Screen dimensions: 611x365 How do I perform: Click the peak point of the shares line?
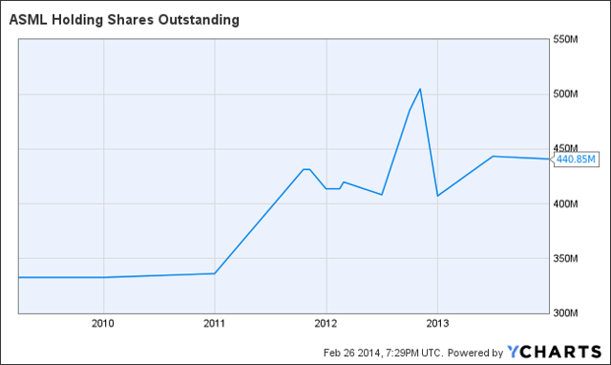[x=420, y=89]
